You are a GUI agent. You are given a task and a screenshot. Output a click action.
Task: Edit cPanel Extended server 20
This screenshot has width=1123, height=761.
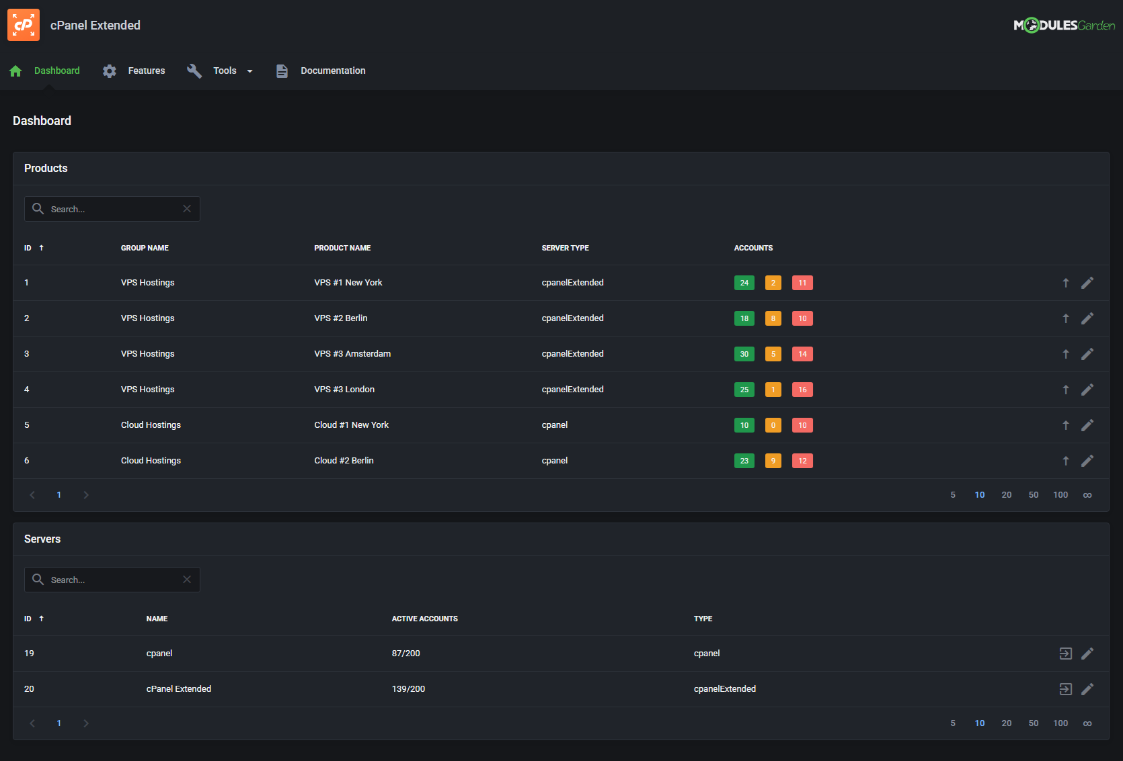pyautogui.click(x=1087, y=689)
